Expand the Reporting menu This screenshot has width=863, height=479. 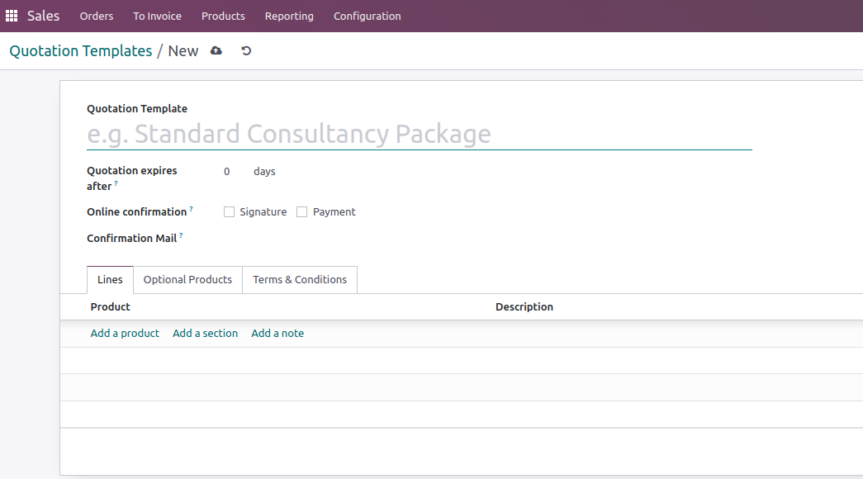(x=289, y=16)
